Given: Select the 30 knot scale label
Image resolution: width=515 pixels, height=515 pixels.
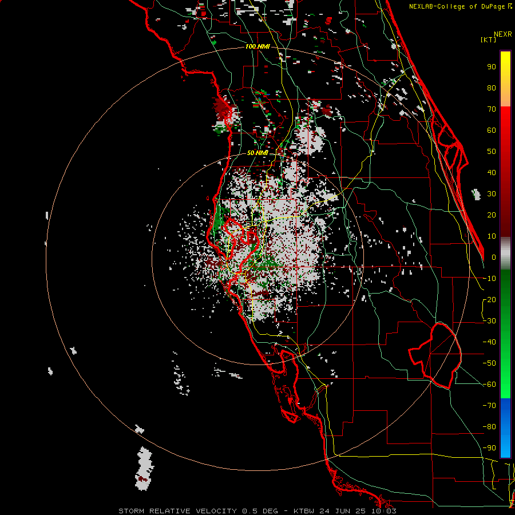Looking at the screenshot, I should [492, 194].
